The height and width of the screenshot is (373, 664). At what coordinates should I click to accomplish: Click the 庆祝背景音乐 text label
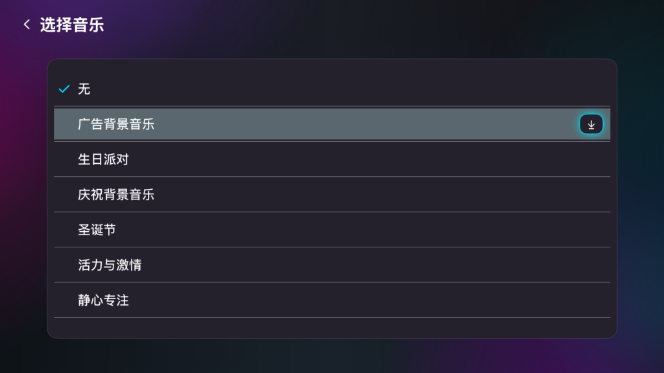(116, 194)
